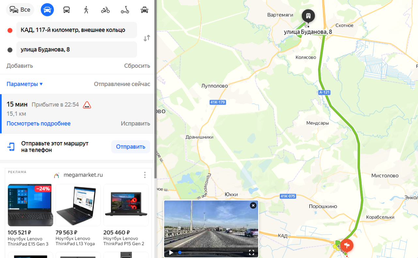
Task: Enable the car route mode button
Action: point(47,10)
